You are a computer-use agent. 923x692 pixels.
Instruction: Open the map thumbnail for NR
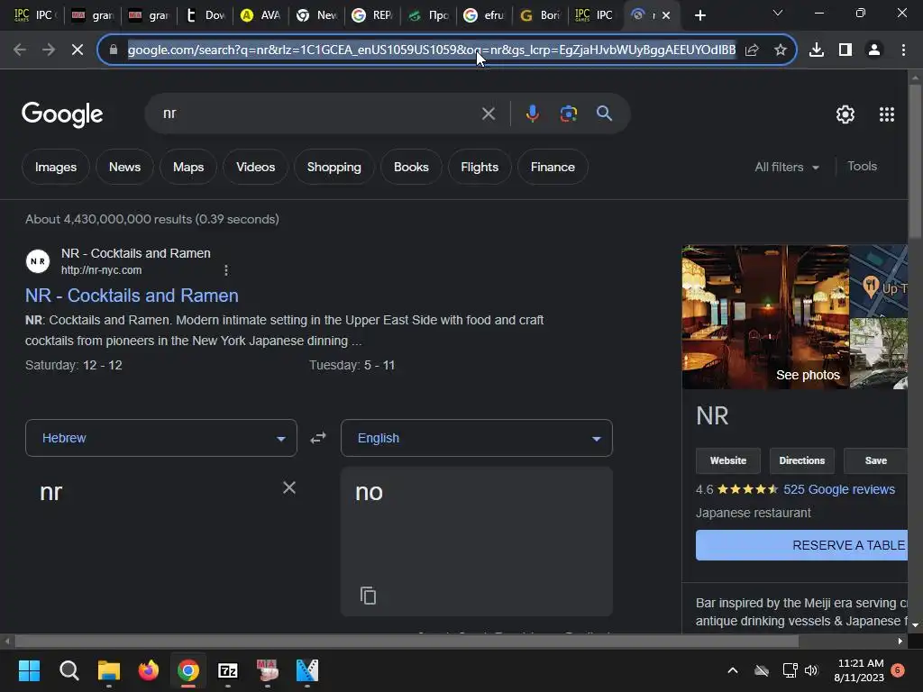(878, 281)
